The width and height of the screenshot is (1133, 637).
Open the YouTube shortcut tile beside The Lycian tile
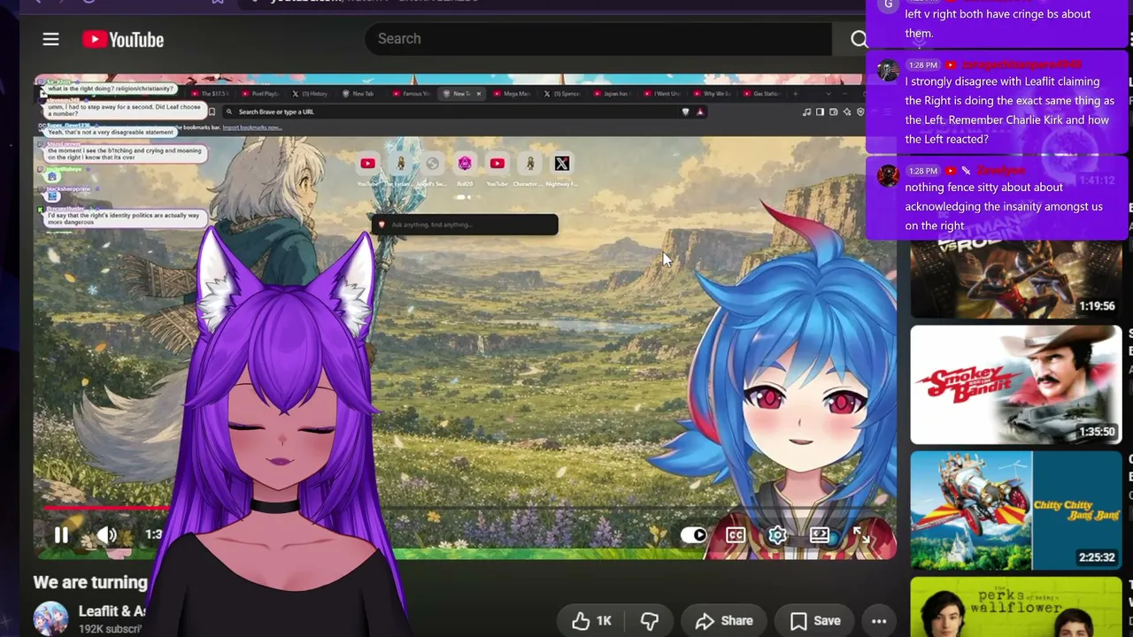click(367, 164)
